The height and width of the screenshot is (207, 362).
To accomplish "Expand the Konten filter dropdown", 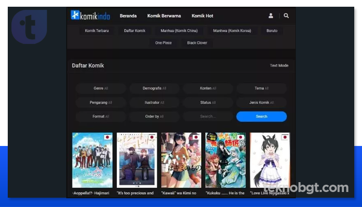I will click(208, 88).
